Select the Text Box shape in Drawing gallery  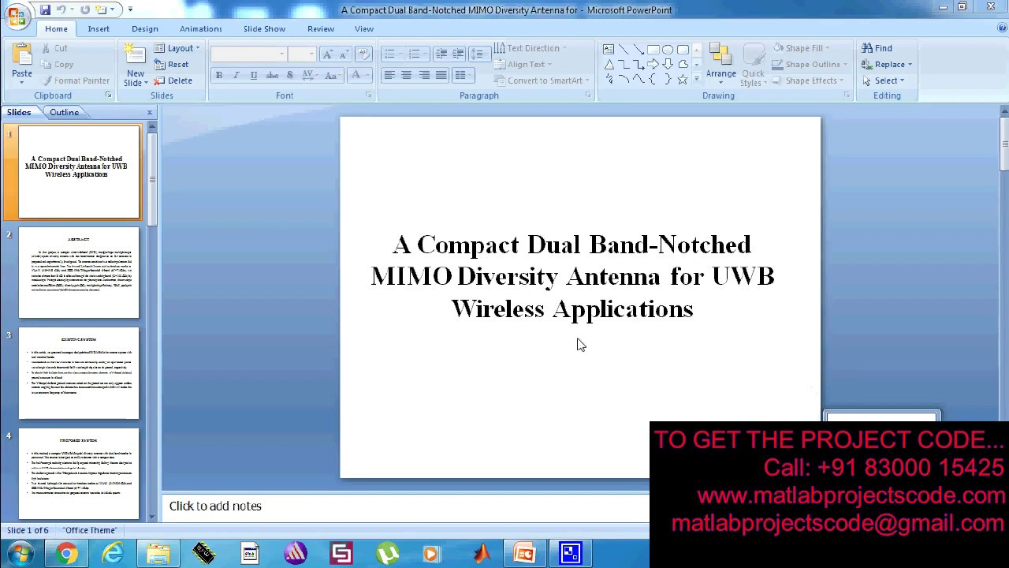[x=609, y=49]
